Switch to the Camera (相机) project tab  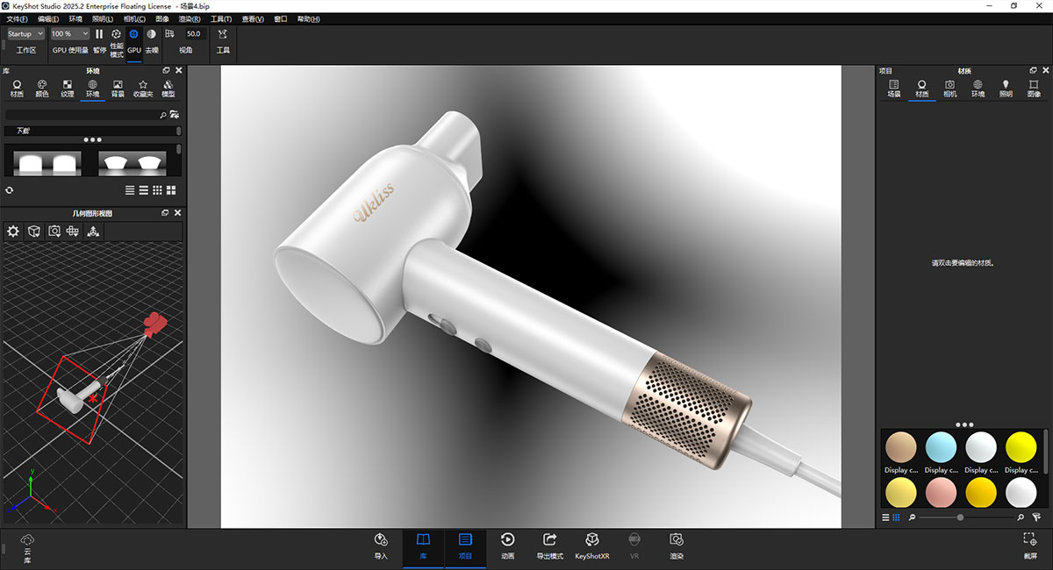click(949, 88)
